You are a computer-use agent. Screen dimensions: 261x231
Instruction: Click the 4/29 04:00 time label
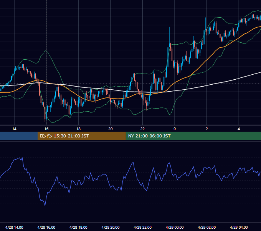[x=239, y=227]
